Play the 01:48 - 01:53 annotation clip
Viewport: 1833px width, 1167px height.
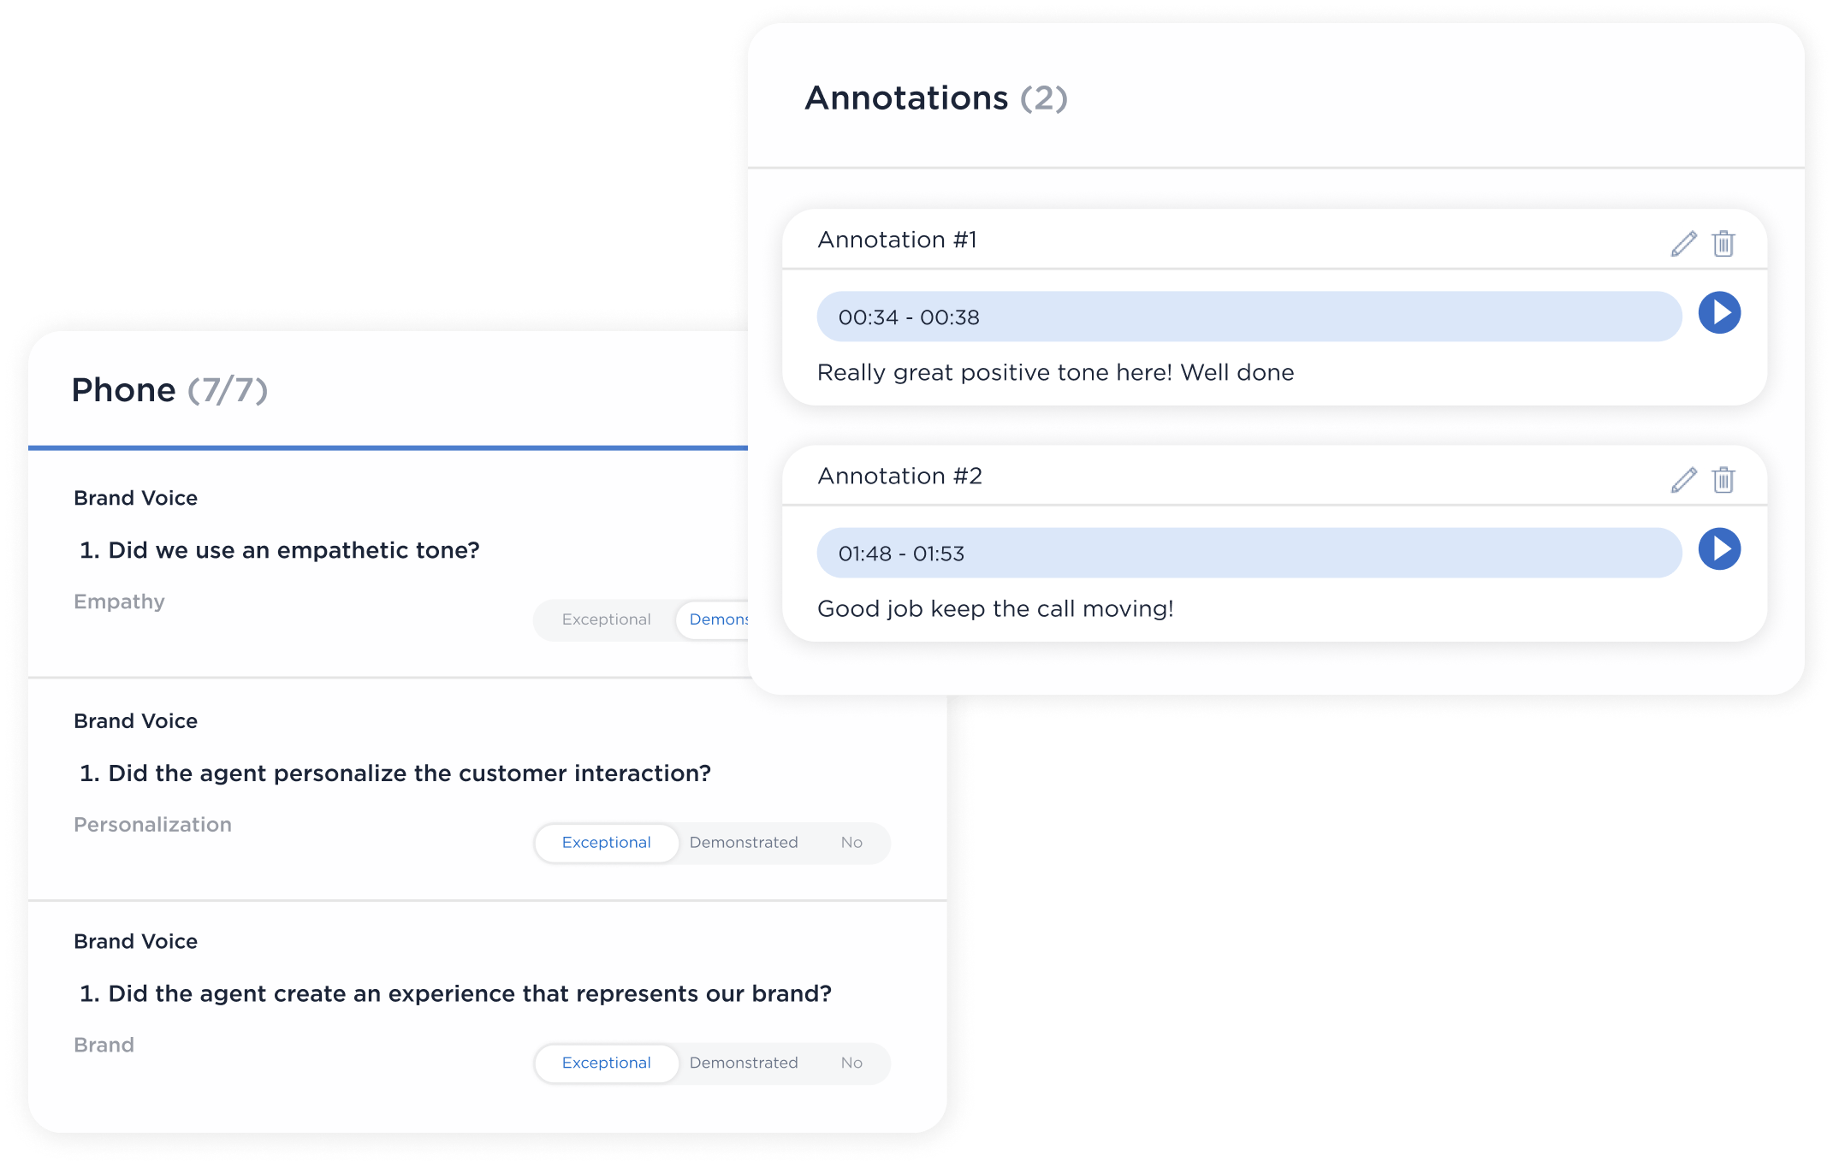click(x=1719, y=549)
